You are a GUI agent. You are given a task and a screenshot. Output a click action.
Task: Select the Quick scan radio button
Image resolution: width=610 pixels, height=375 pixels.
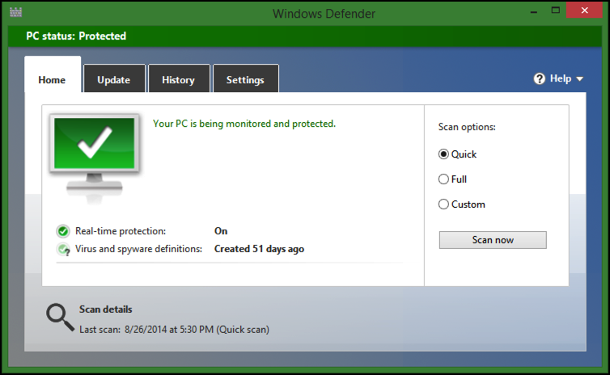pyautogui.click(x=443, y=154)
